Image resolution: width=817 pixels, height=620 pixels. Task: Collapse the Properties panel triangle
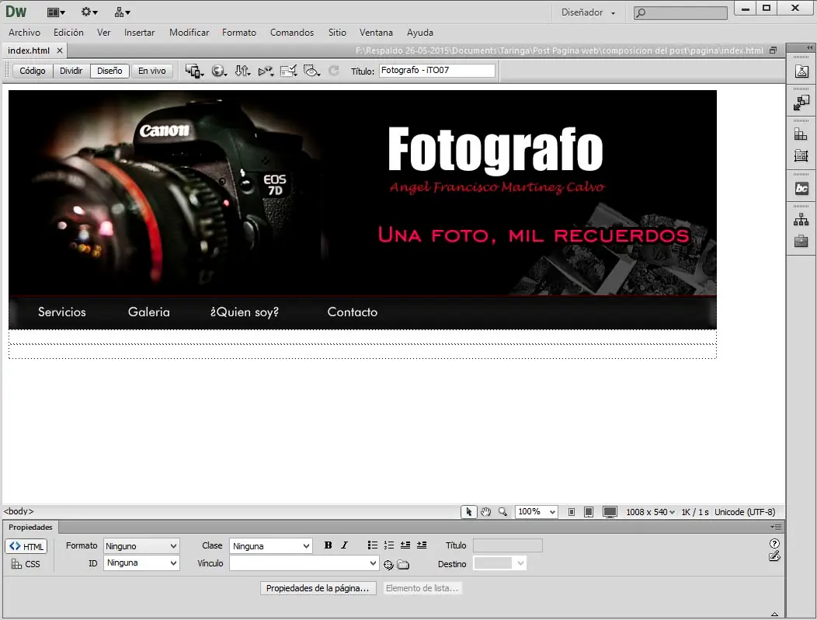(x=774, y=615)
